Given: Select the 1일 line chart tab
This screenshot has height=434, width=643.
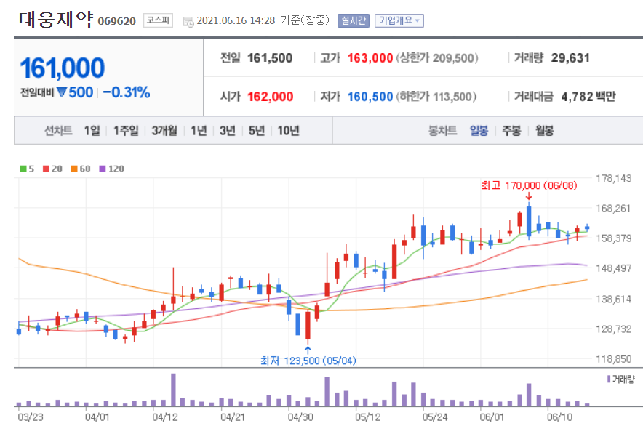Looking at the screenshot, I should point(92,131).
